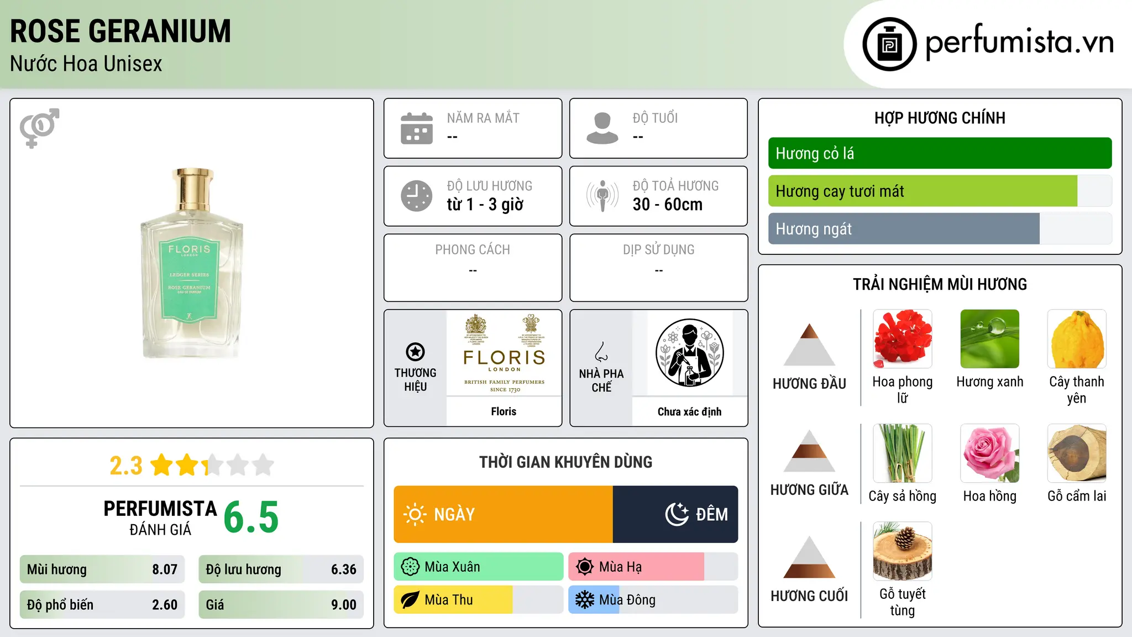This screenshot has height=637, width=1132.
Task: Click the Phong cách info card
Action: click(x=473, y=268)
